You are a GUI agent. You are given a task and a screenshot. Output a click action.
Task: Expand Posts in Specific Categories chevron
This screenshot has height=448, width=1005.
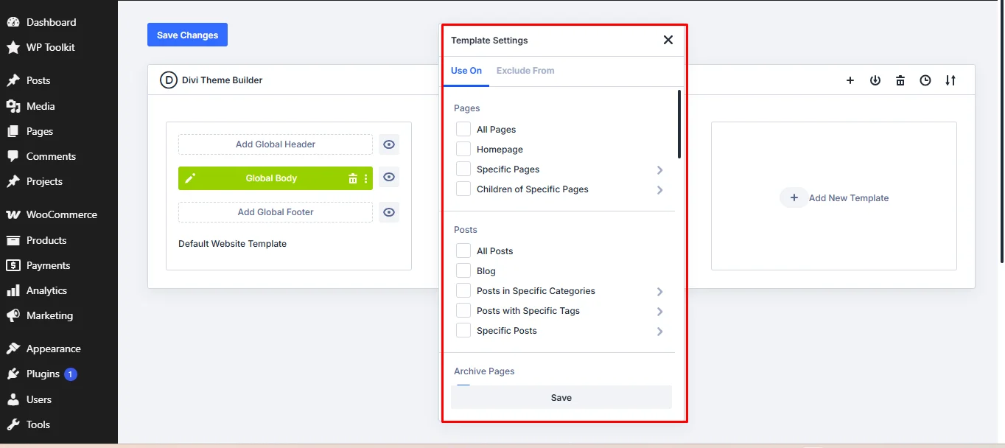pos(660,292)
